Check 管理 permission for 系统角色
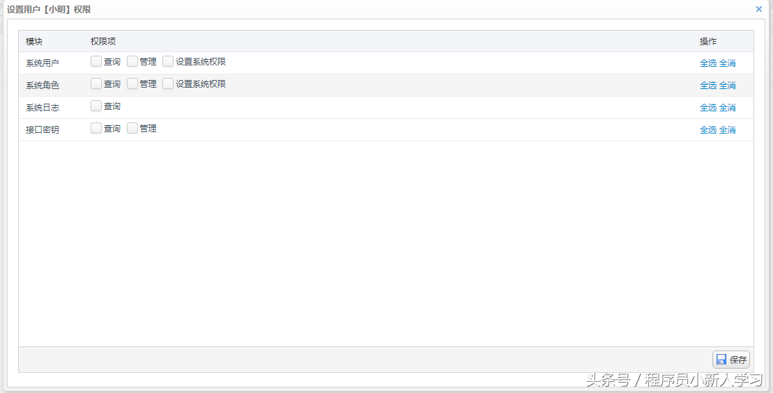This screenshot has width=773, height=393. [x=132, y=83]
